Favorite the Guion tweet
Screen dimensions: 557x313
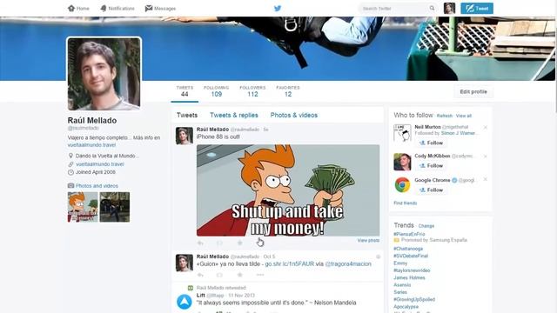[x=240, y=275]
